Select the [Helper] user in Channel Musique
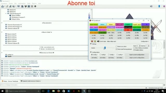 (x=16, y=19)
